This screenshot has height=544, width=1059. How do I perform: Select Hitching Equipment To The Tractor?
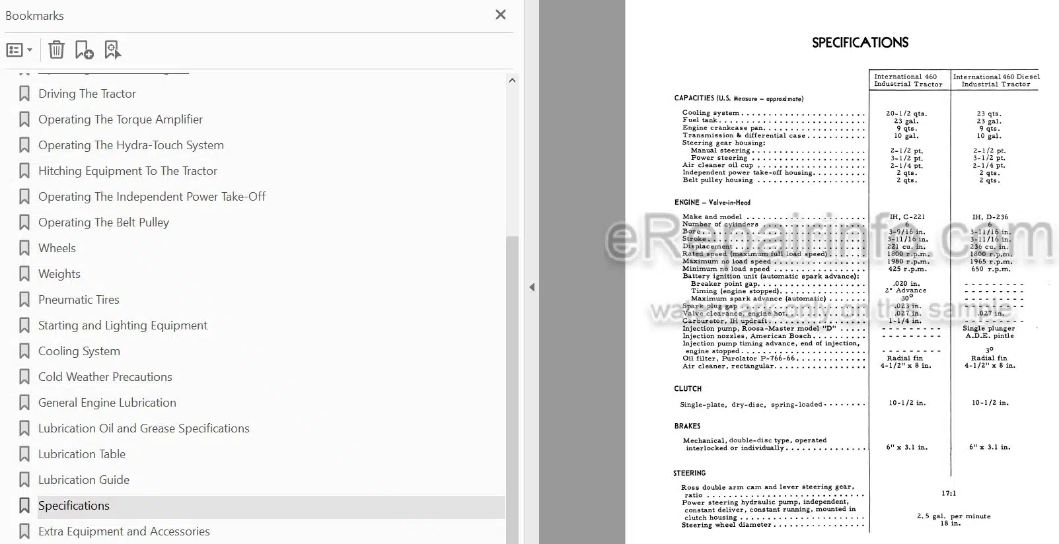click(x=128, y=171)
